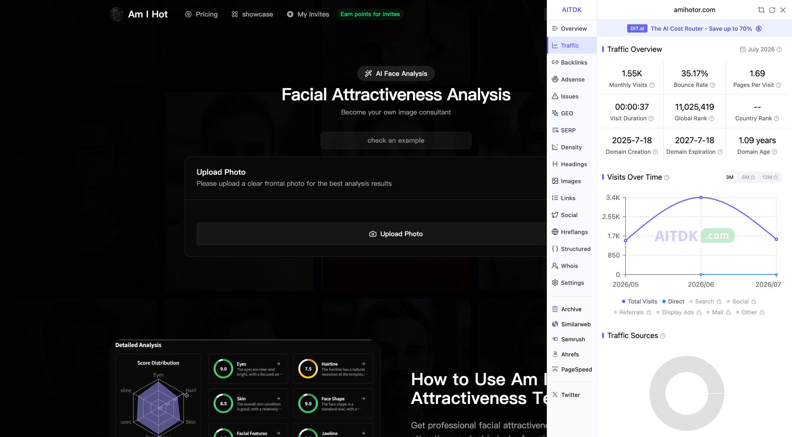792x437 pixels.
Task: Open keyword Density section
Action: coord(572,147)
